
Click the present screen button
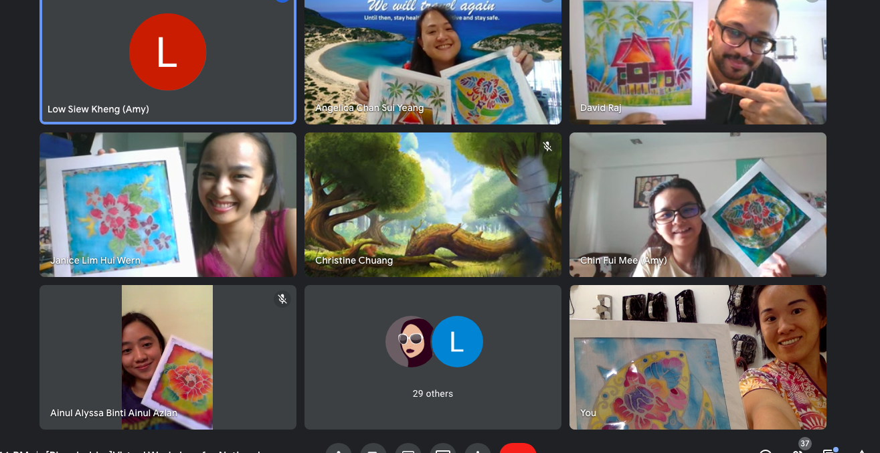point(443,450)
